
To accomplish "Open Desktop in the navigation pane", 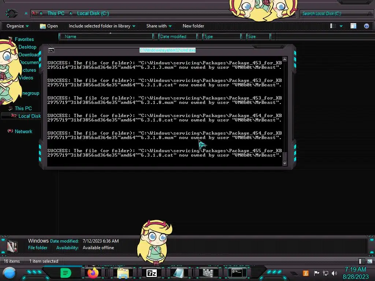I will 27,47.
